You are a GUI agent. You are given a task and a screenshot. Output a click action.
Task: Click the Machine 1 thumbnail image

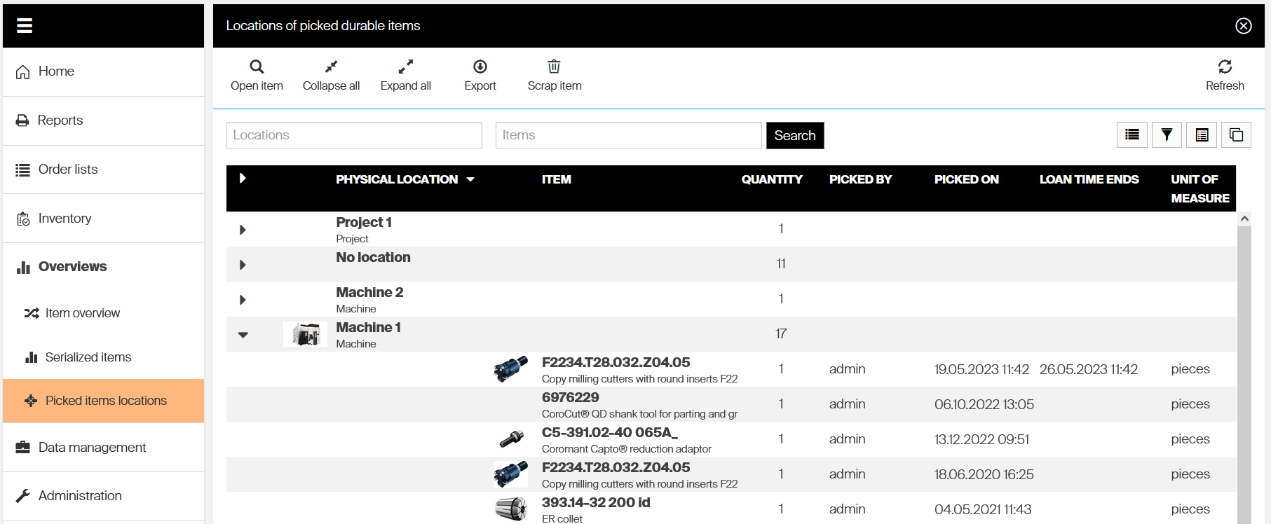[x=305, y=334]
